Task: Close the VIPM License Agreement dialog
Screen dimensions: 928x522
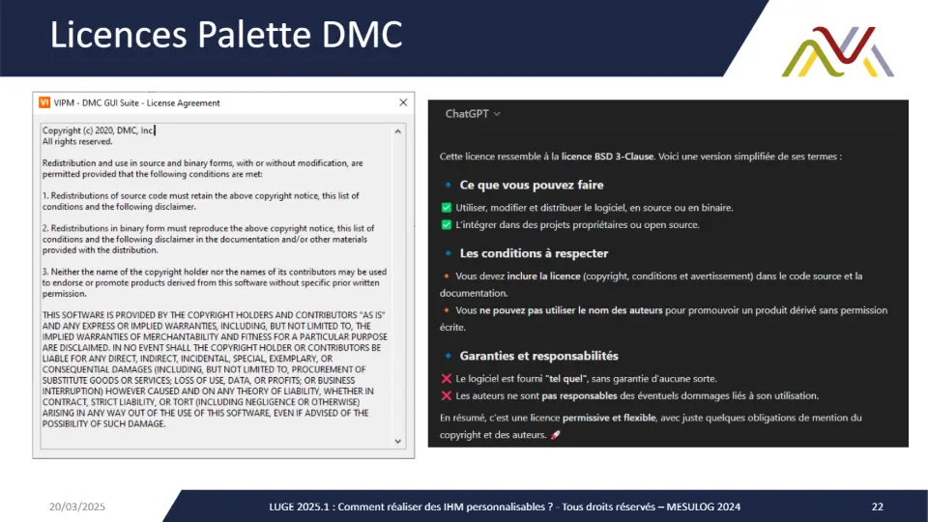Action: (x=403, y=102)
